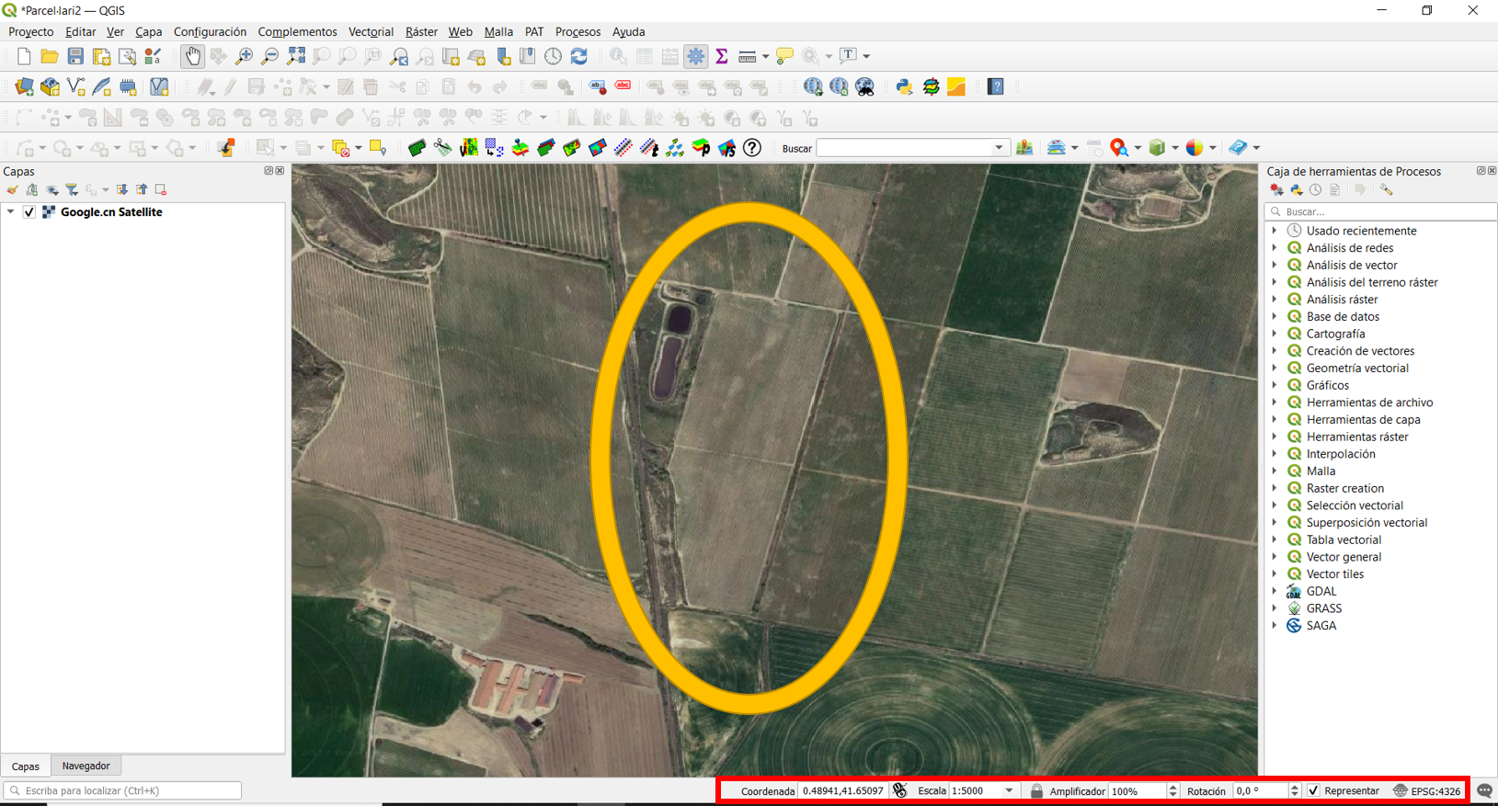Open the Escala scale dropdown
Image resolution: width=1498 pixels, height=806 pixels.
(x=1009, y=790)
